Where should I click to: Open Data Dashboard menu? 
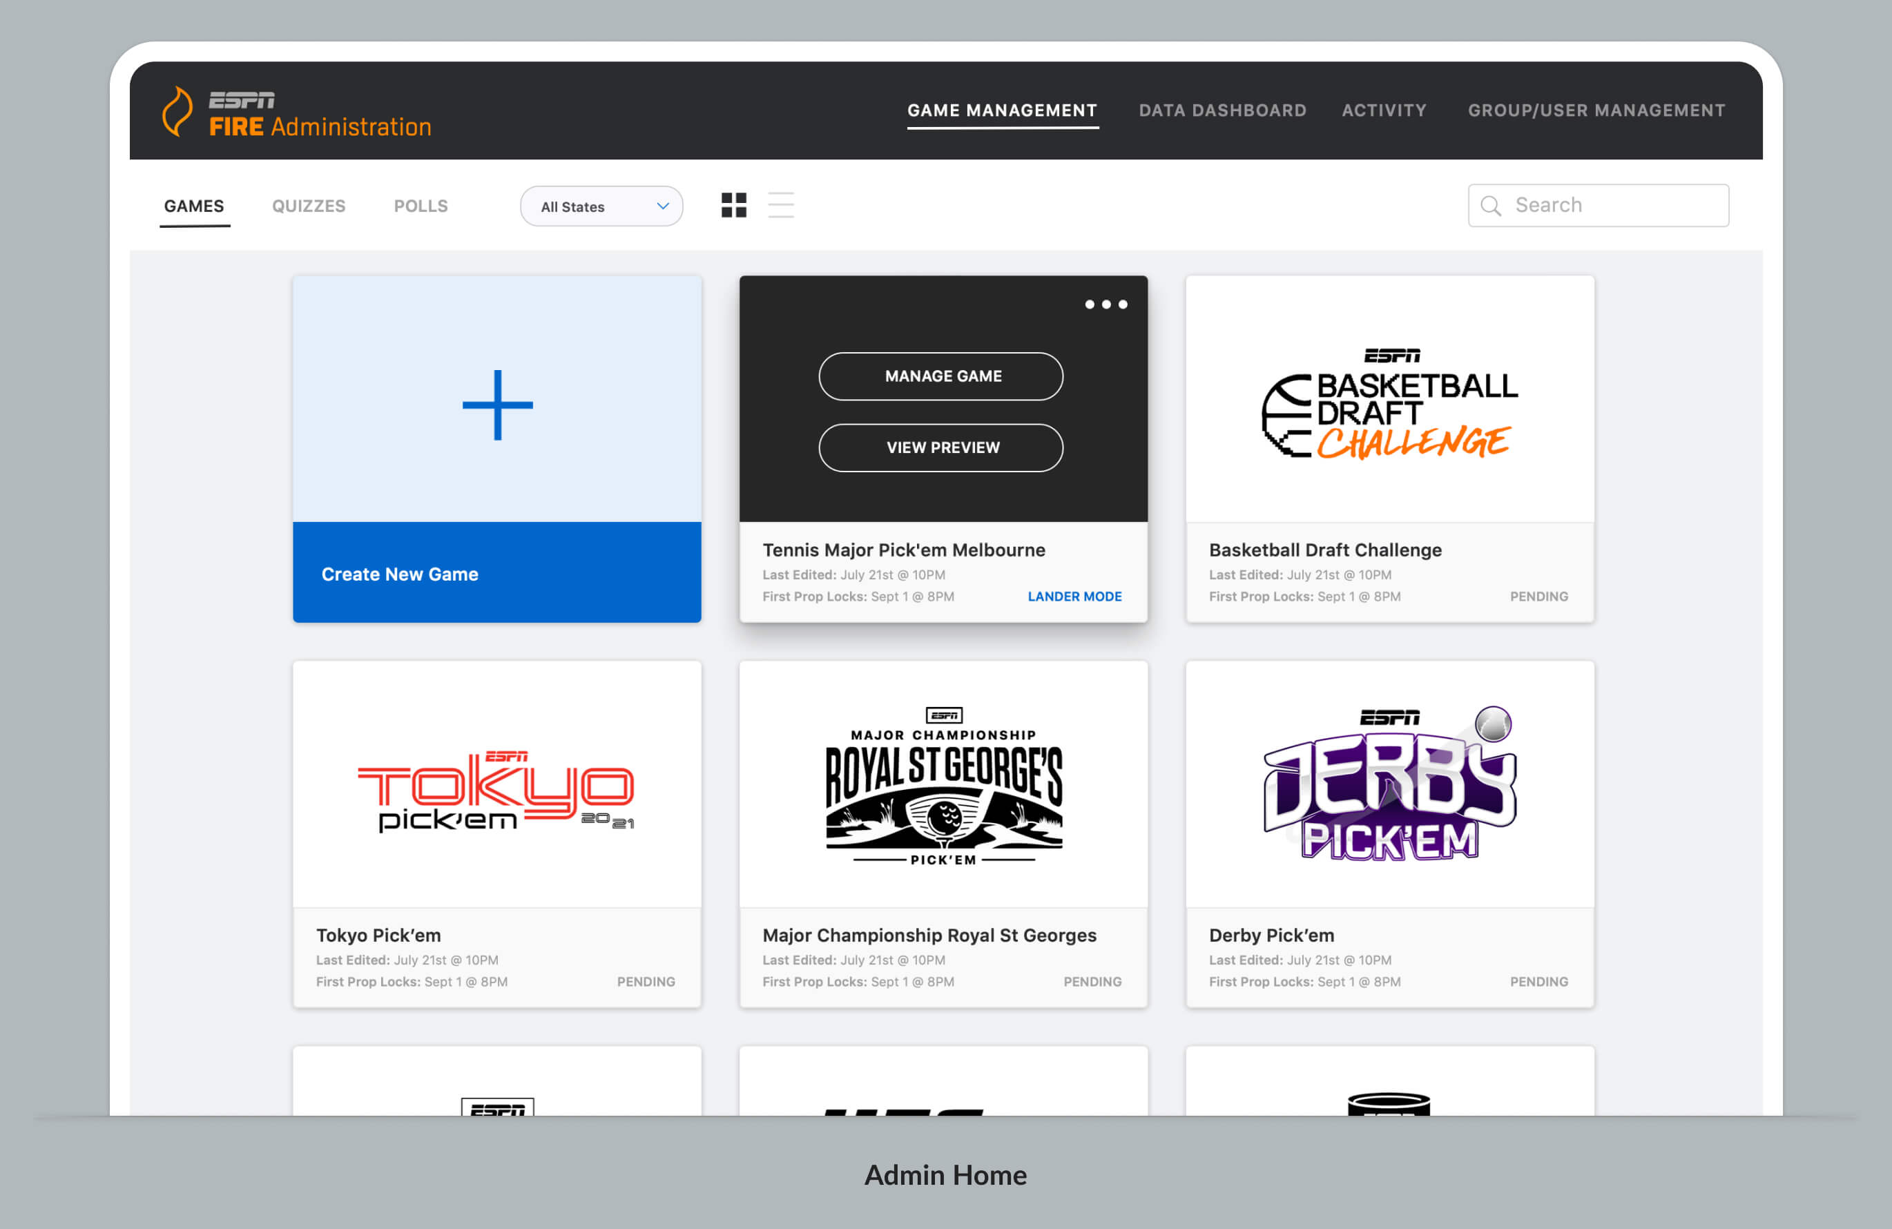(1222, 110)
